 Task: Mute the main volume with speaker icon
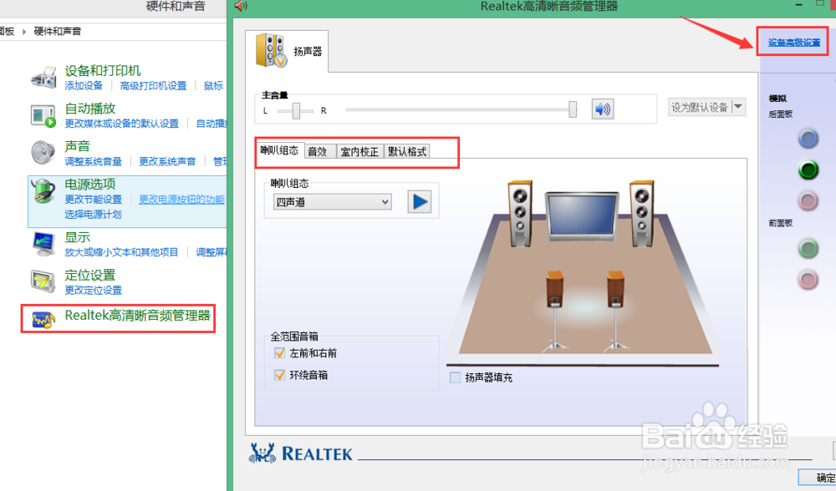point(602,109)
